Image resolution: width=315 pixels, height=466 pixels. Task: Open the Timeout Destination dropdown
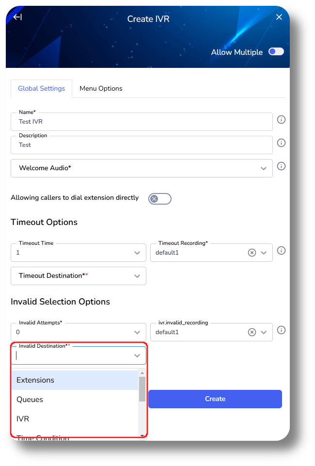[137, 276]
